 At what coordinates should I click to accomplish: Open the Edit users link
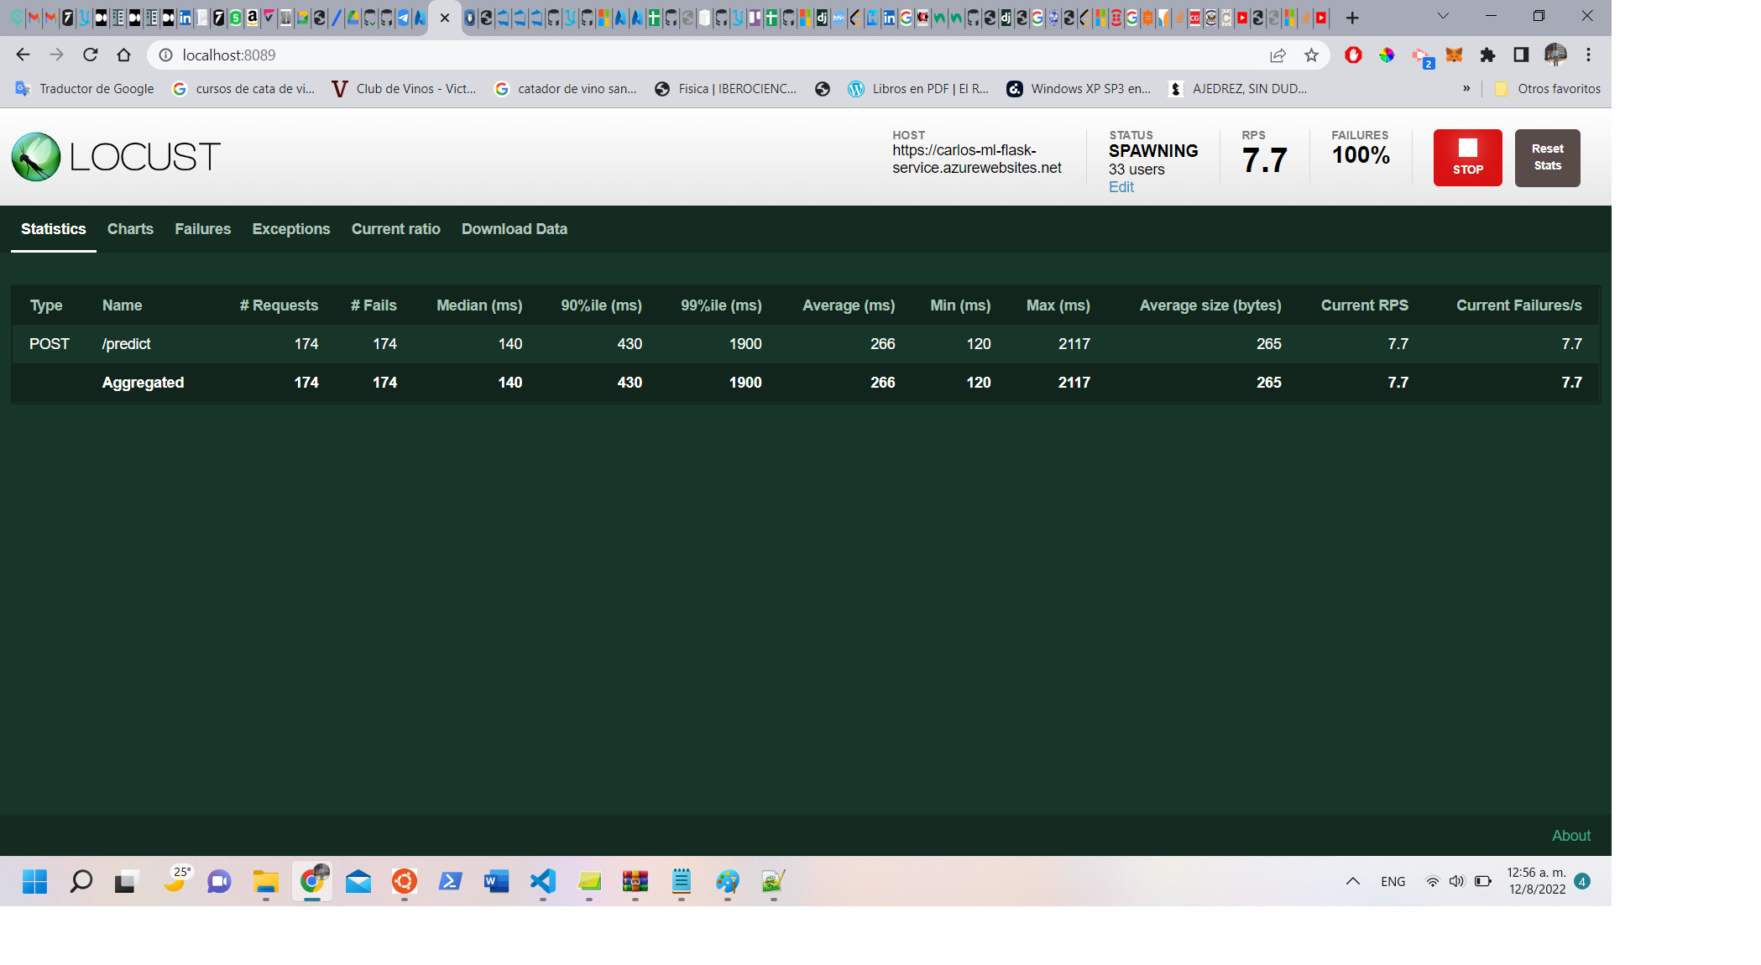[x=1121, y=187]
